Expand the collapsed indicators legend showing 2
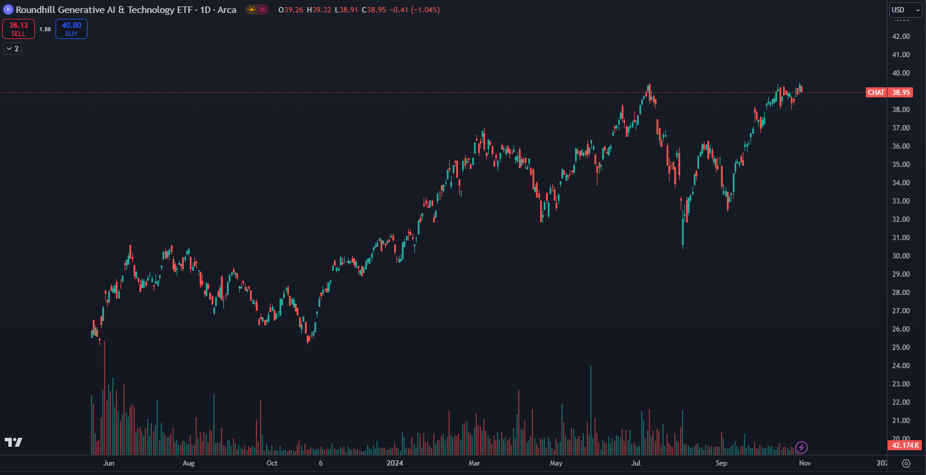The height and width of the screenshot is (475, 926). pyautogui.click(x=12, y=48)
